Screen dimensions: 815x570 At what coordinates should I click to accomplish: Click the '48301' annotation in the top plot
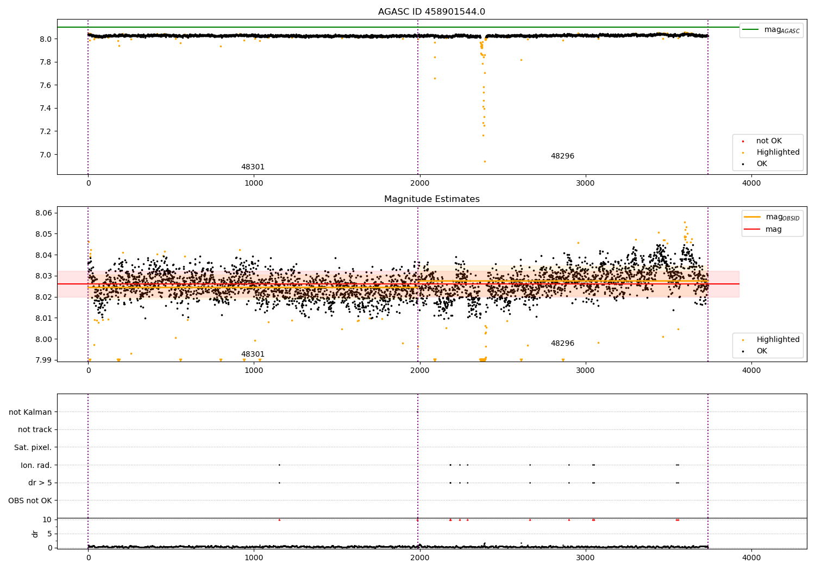[253, 167]
